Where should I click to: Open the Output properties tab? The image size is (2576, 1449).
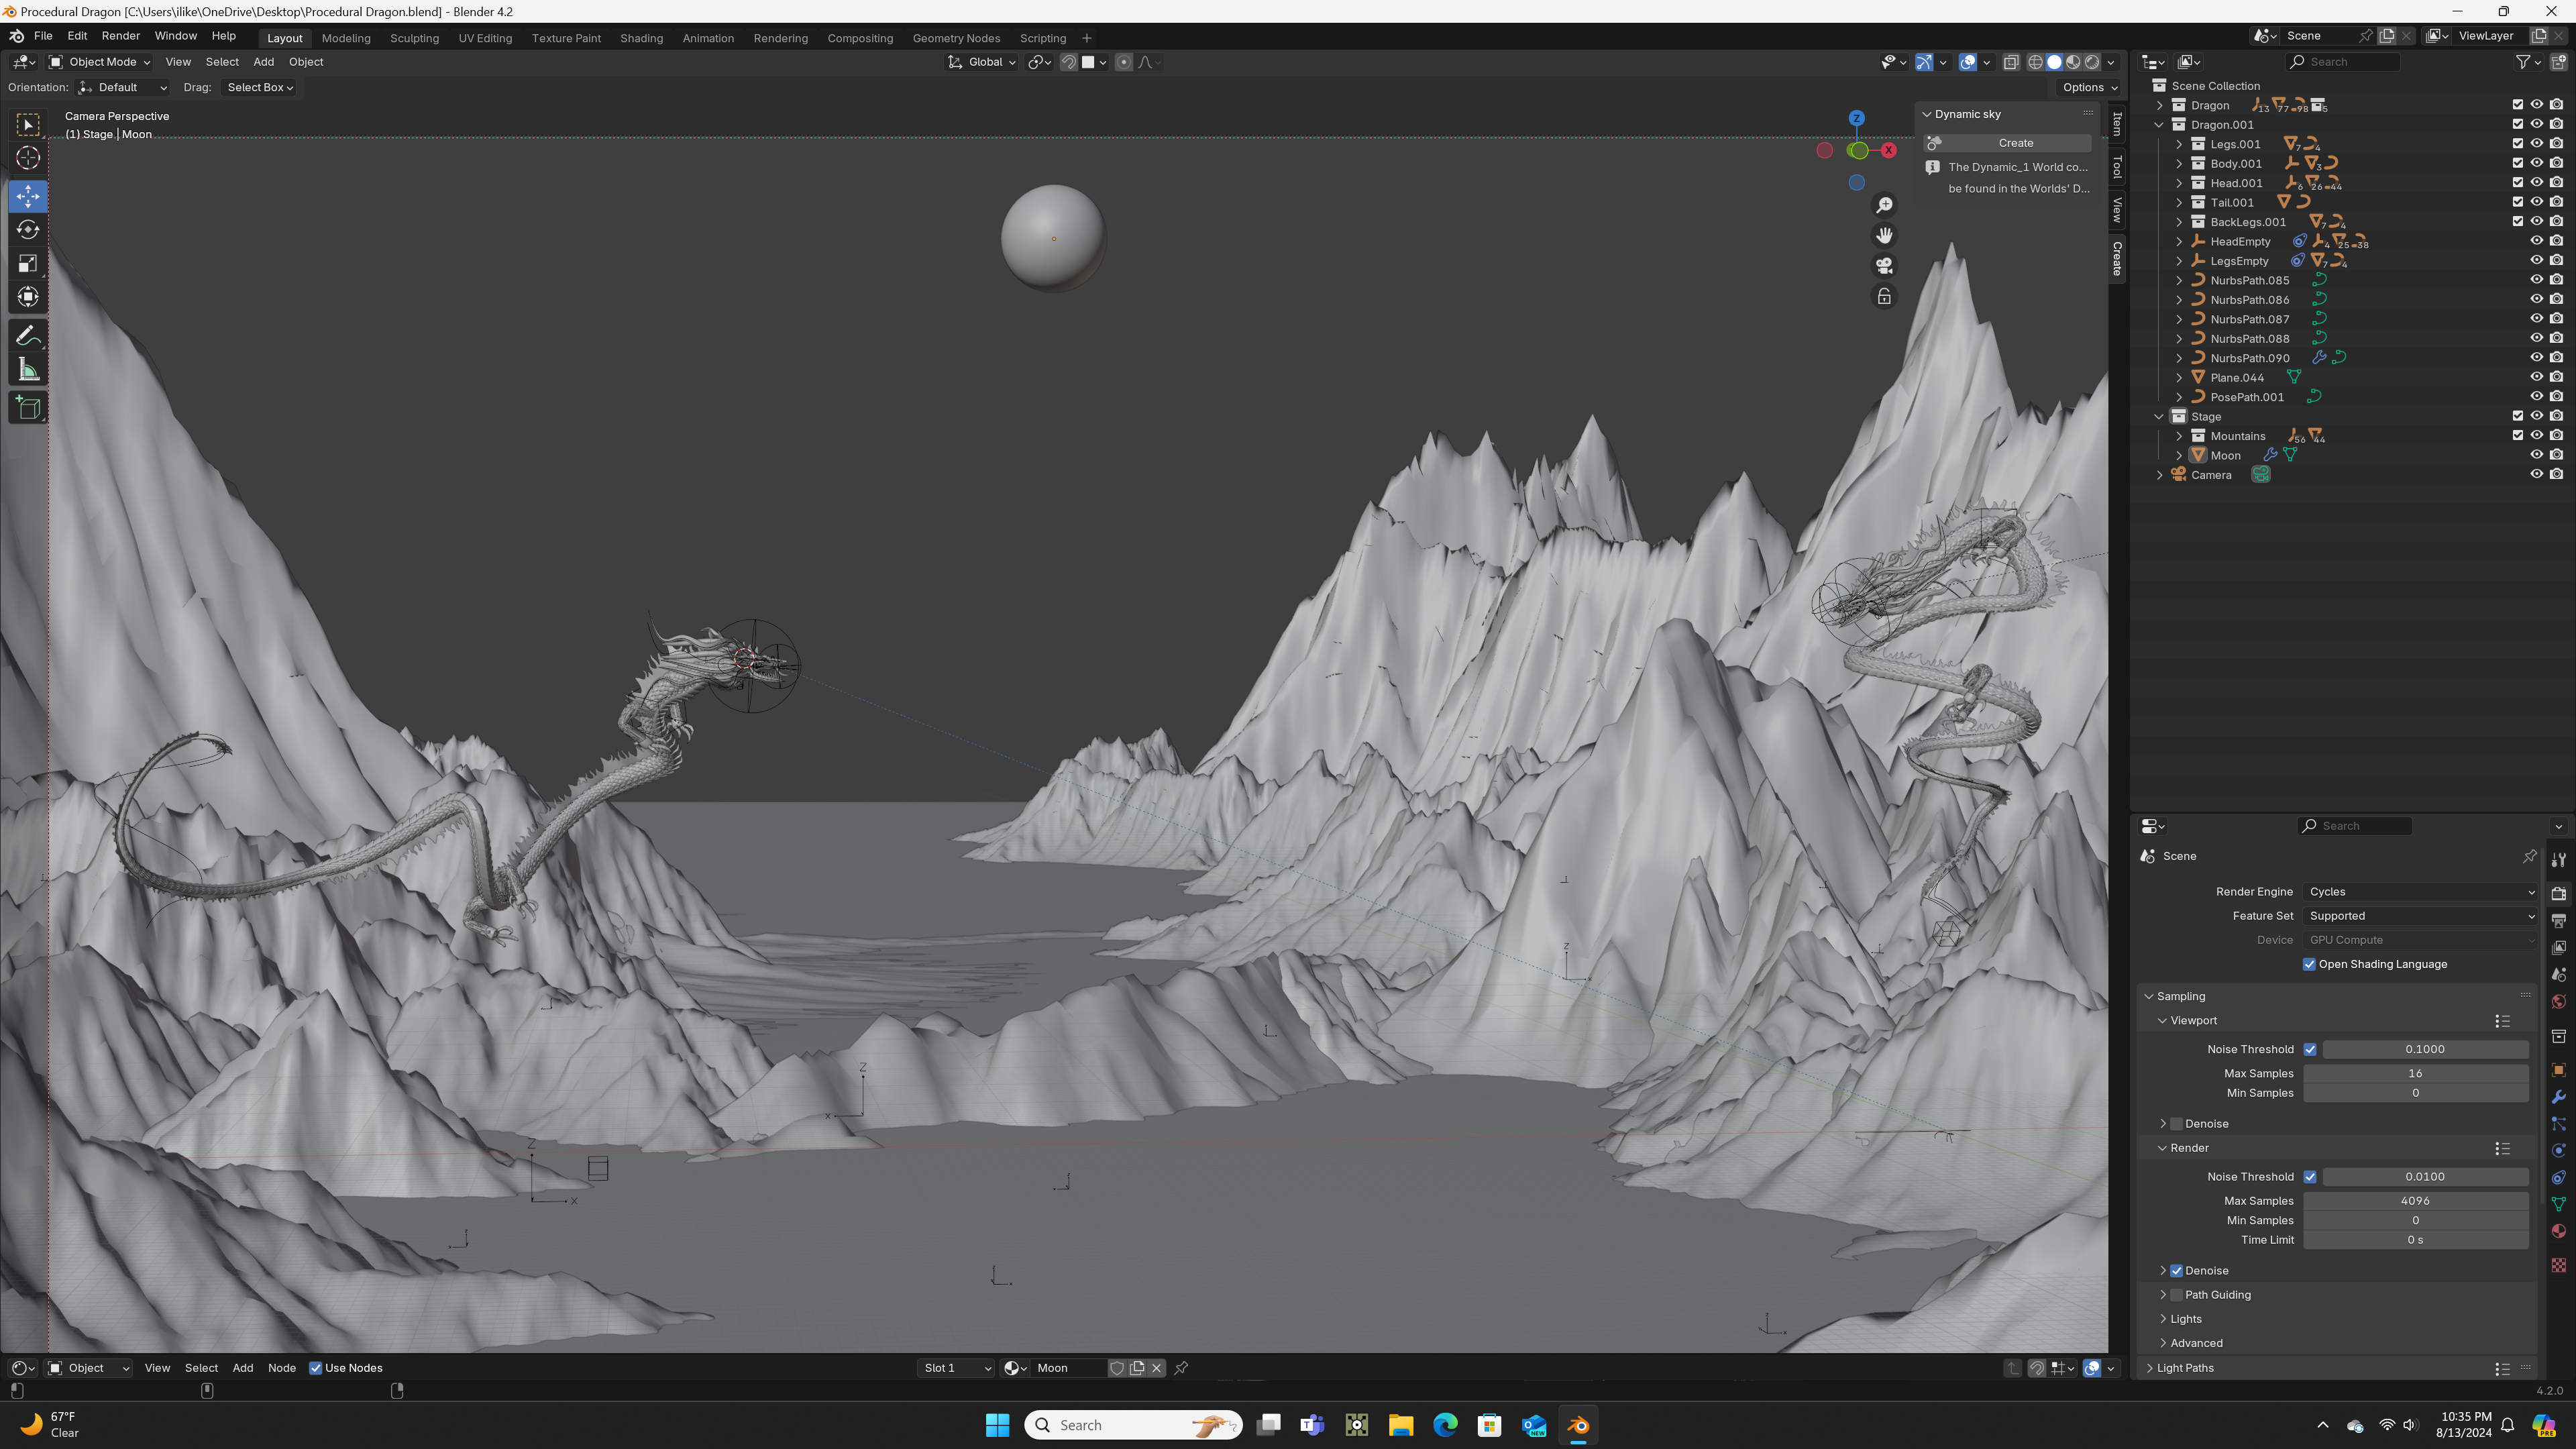pyautogui.click(x=2558, y=920)
